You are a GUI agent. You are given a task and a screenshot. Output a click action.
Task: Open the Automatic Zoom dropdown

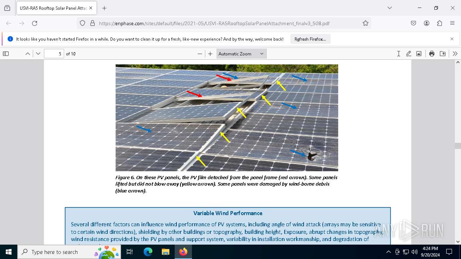point(242,54)
